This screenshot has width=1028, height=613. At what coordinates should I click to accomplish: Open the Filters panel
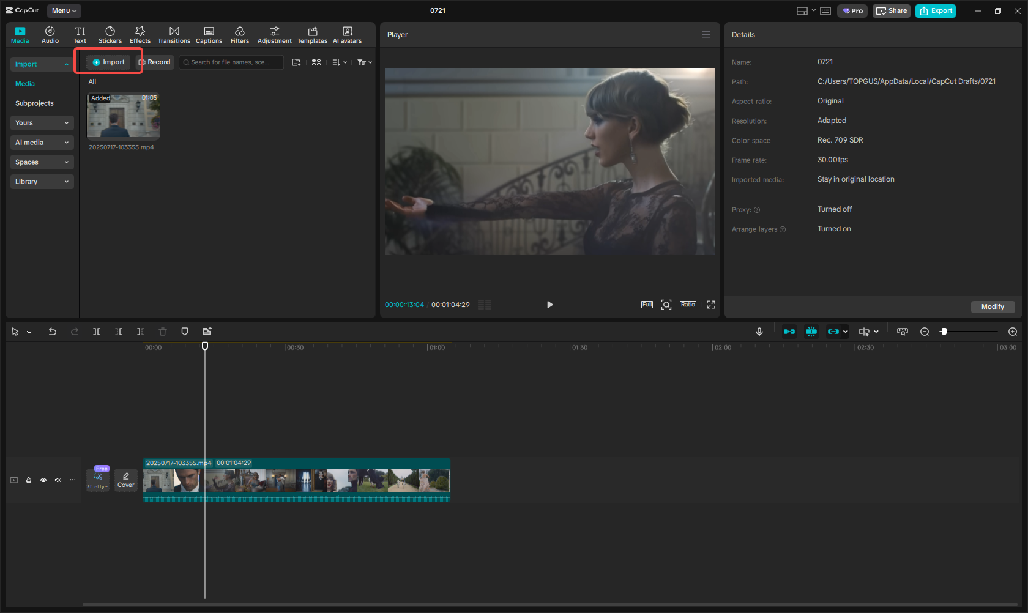point(239,34)
